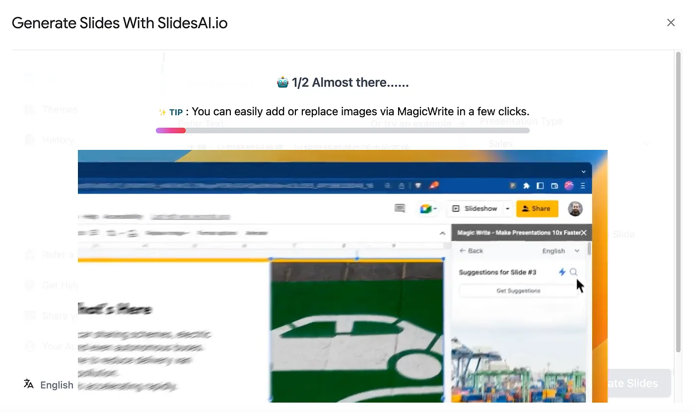Click the pink browser profile icon
The image size is (695, 413).
(569, 186)
